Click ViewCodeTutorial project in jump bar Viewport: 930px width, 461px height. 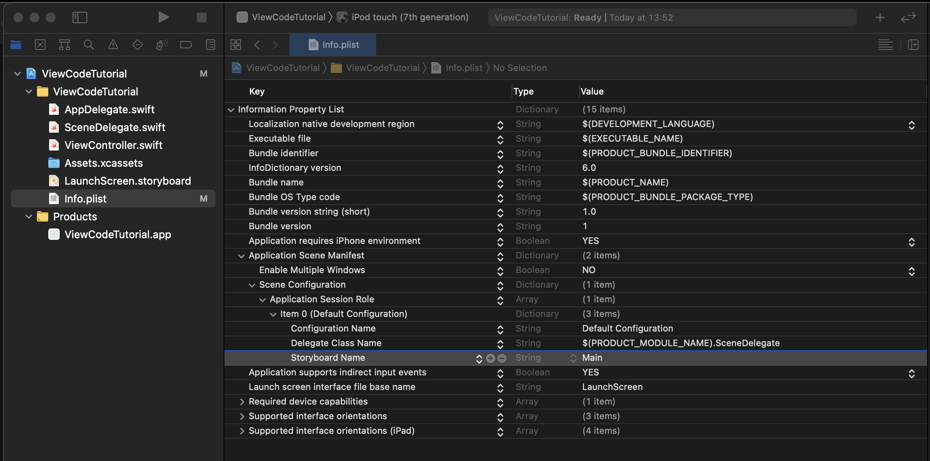[x=276, y=68]
